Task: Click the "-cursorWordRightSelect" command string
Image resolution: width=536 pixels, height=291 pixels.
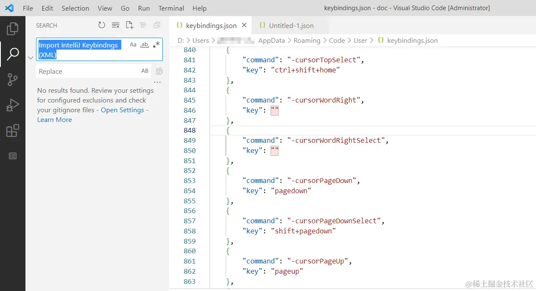Action: coord(335,140)
